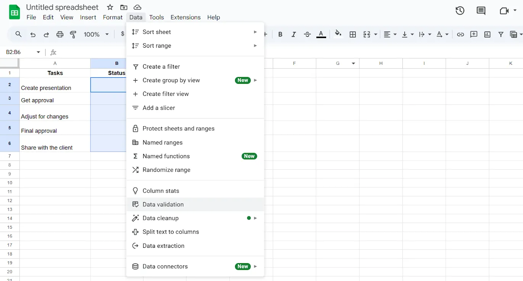Select Column stats
This screenshot has width=523, height=281.
tap(195, 191)
